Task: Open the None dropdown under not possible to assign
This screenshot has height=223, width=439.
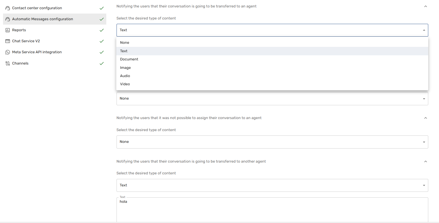Action: 272,142
